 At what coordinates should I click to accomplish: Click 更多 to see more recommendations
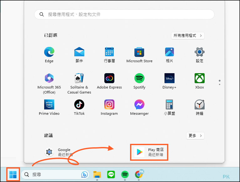click(x=195, y=135)
